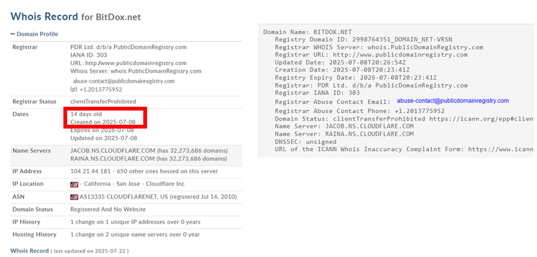Click the "Created on 2025-07-08" date
Screen dimensions: 537x257
tap(103, 122)
